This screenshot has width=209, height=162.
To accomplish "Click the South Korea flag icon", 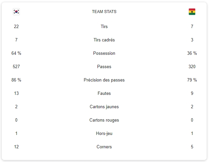I will pos(16,12).
